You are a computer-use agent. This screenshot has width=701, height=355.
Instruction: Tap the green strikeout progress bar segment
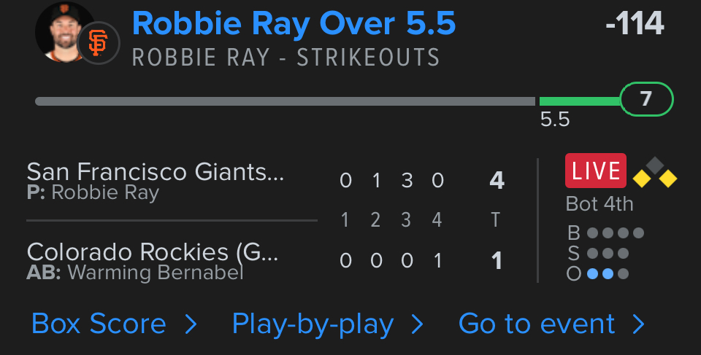579,101
